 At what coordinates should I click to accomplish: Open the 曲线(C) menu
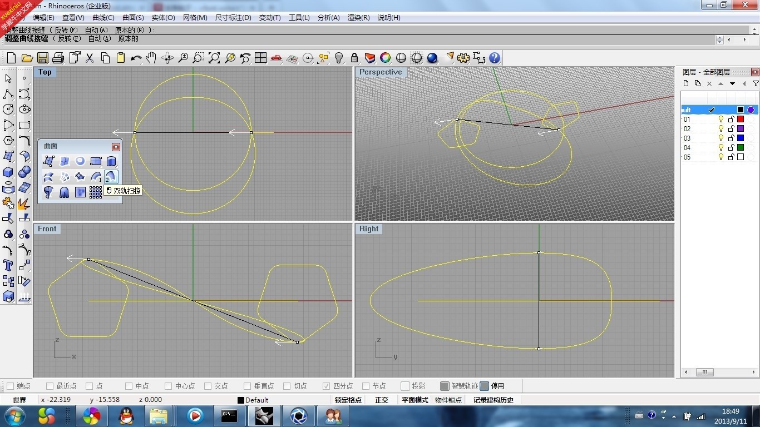[103, 18]
